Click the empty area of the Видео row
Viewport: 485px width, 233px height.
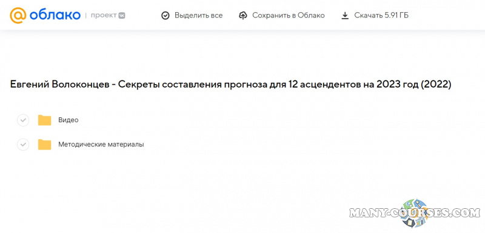coord(278,120)
